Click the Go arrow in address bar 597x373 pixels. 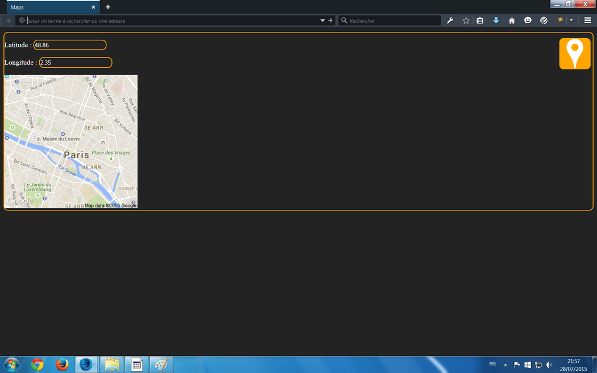point(330,20)
